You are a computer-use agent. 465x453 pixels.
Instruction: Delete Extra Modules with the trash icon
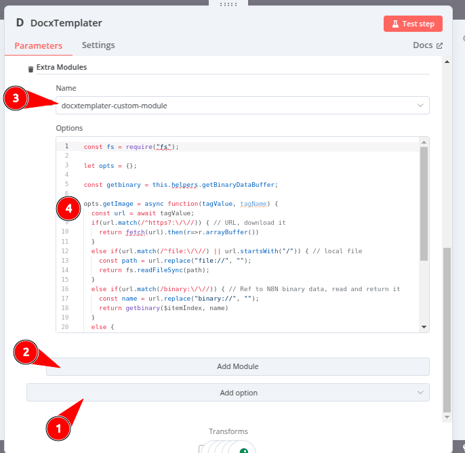click(x=31, y=69)
